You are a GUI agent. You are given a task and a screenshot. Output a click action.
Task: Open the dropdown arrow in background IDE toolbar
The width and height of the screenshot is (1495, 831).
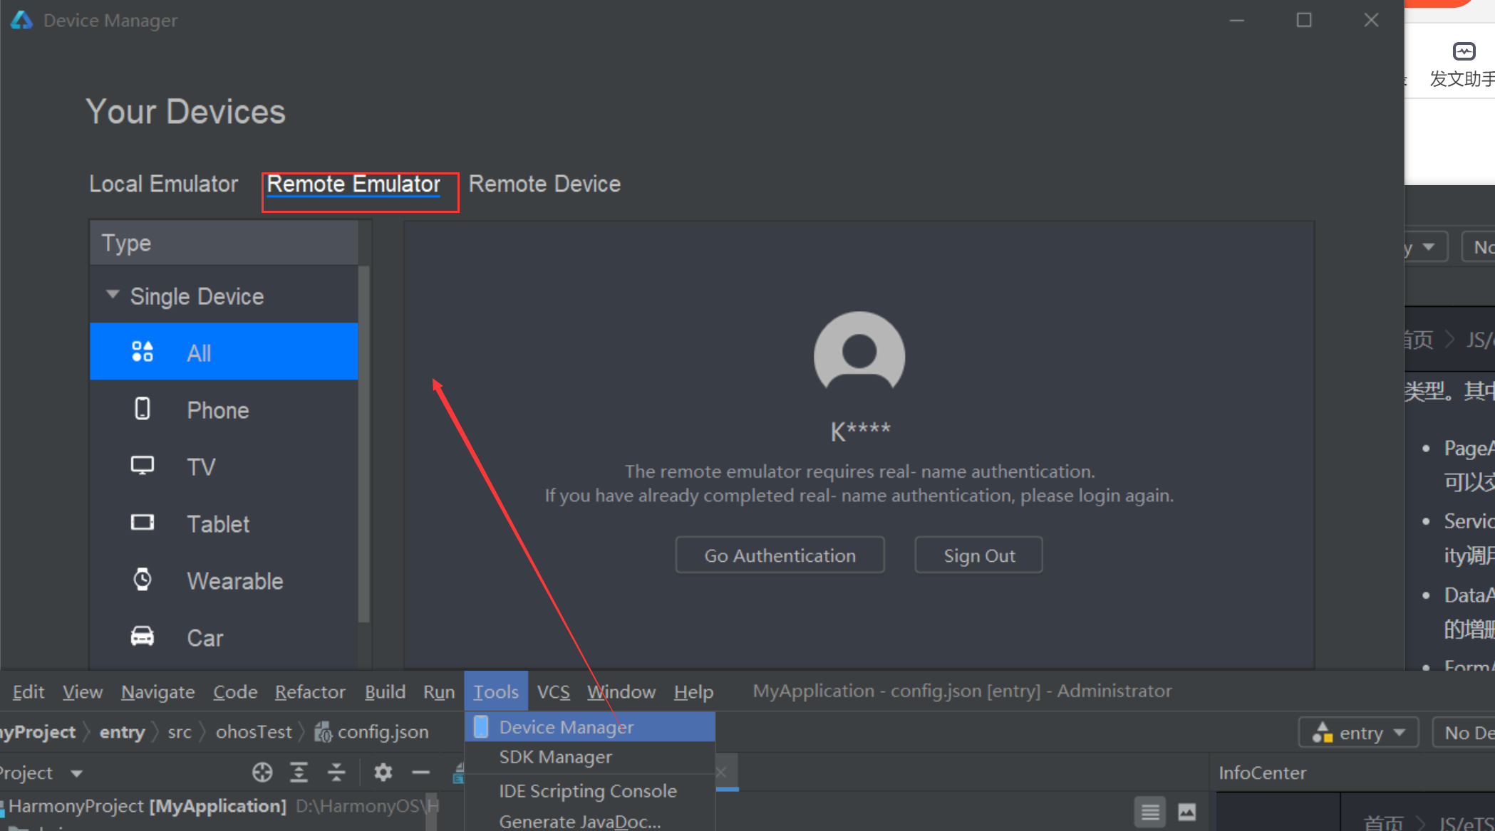coord(1428,247)
